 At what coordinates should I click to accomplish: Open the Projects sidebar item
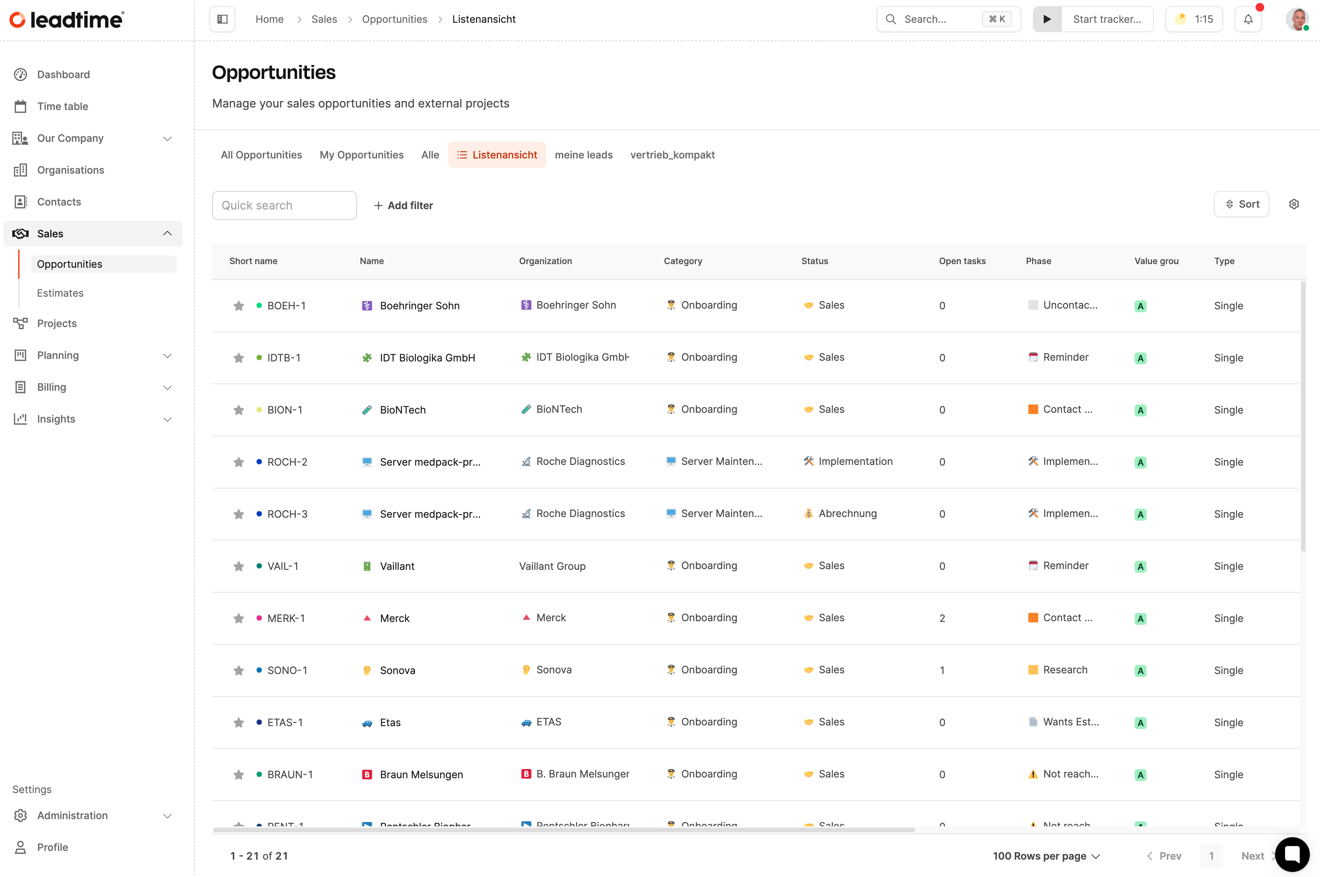click(56, 323)
